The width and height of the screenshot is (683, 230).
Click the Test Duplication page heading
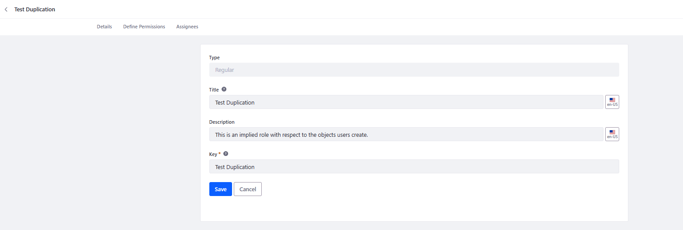(x=35, y=9)
